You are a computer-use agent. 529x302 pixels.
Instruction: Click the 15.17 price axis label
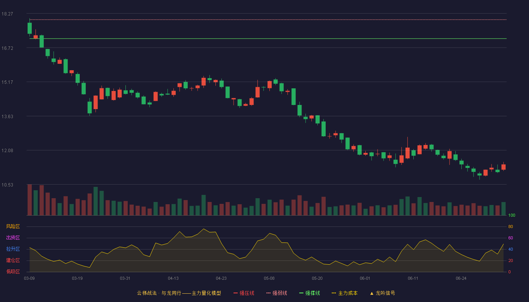pyautogui.click(x=7, y=82)
